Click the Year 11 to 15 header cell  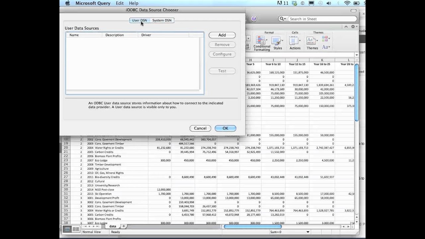click(297, 64)
